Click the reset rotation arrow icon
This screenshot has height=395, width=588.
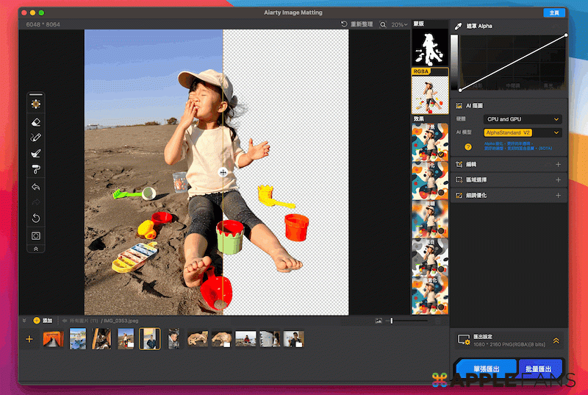pos(36,218)
